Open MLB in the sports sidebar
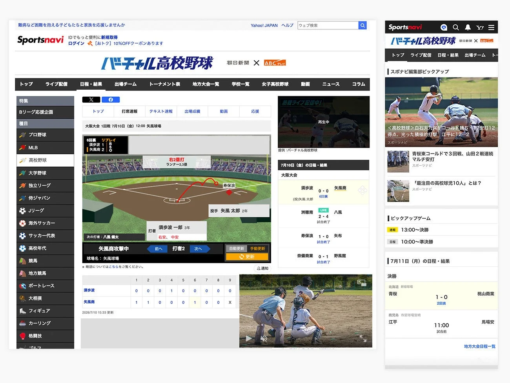 tap(45, 148)
